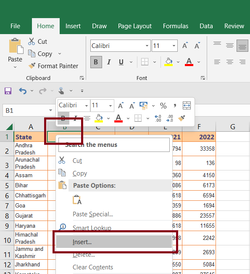The height and width of the screenshot is (274, 250).
Task: Click the ribbon Borders icon
Action: (x=145, y=62)
